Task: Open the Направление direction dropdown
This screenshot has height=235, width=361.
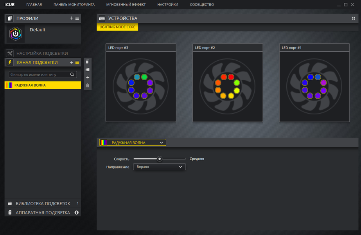Action: pyautogui.click(x=159, y=167)
